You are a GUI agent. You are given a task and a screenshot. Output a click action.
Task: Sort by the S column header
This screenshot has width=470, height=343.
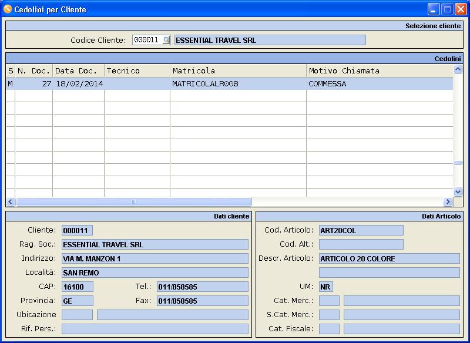point(11,71)
